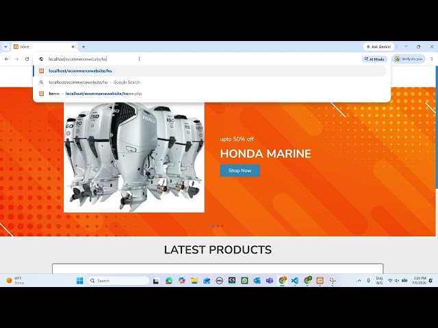
Task: Open the Snipping Tool on the taskbar
Action: coord(333,281)
